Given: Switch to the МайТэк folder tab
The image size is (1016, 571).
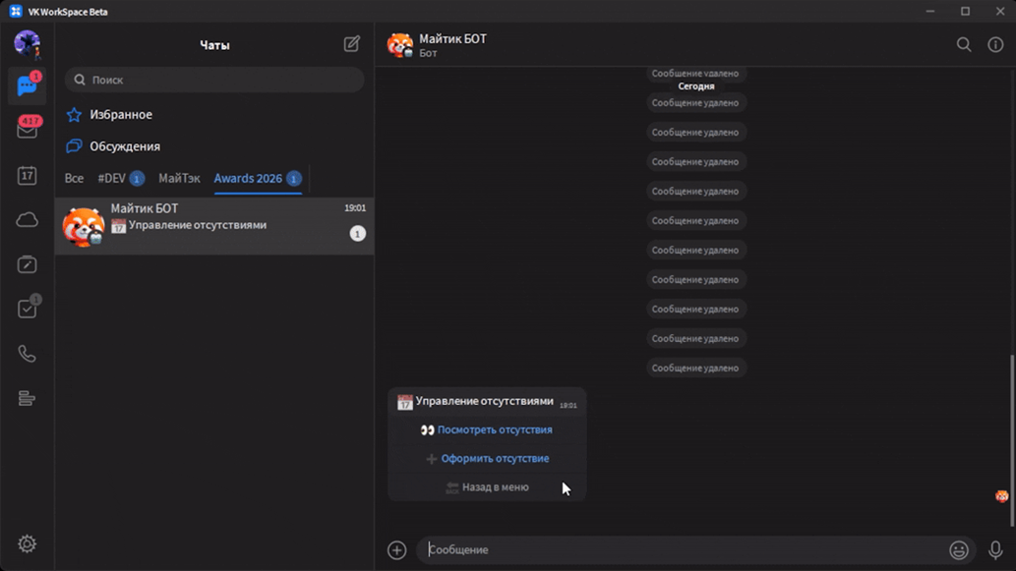Looking at the screenshot, I should tap(179, 179).
